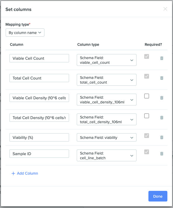Toggle the Required checkbox for Viability (%)
Screen dimensions: 173x208
[x=147, y=136]
